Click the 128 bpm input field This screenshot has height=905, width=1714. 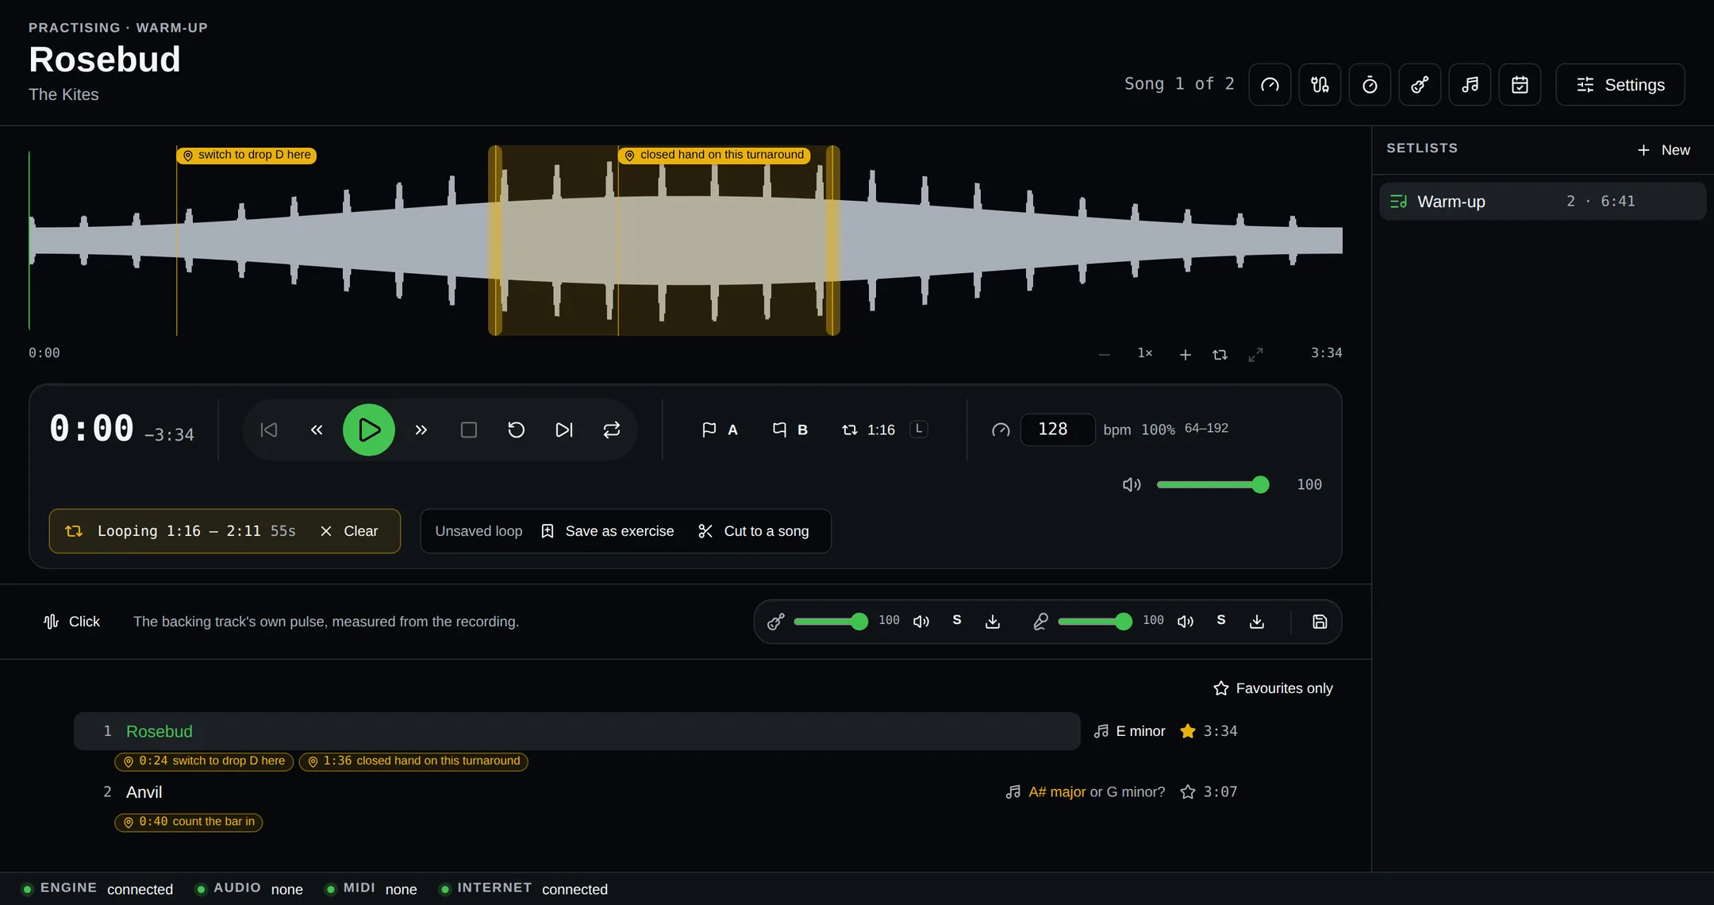point(1058,429)
